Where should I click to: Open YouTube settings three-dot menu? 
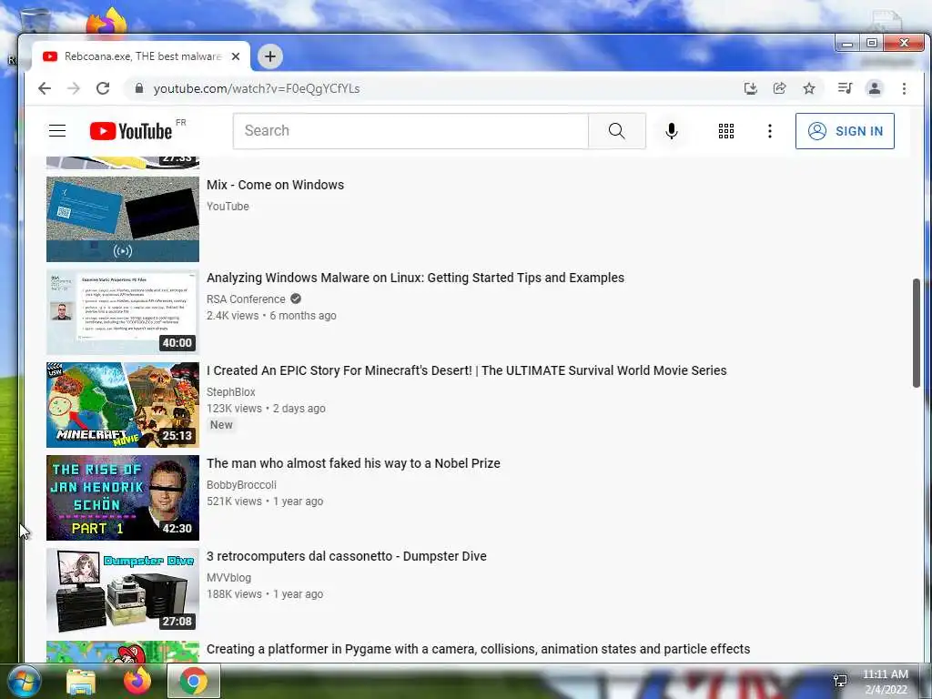(770, 131)
